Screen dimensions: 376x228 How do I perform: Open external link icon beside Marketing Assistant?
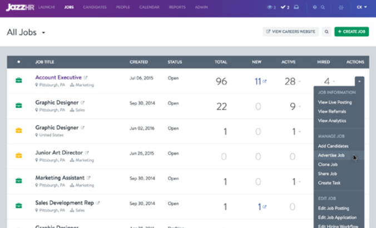pos(88,177)
